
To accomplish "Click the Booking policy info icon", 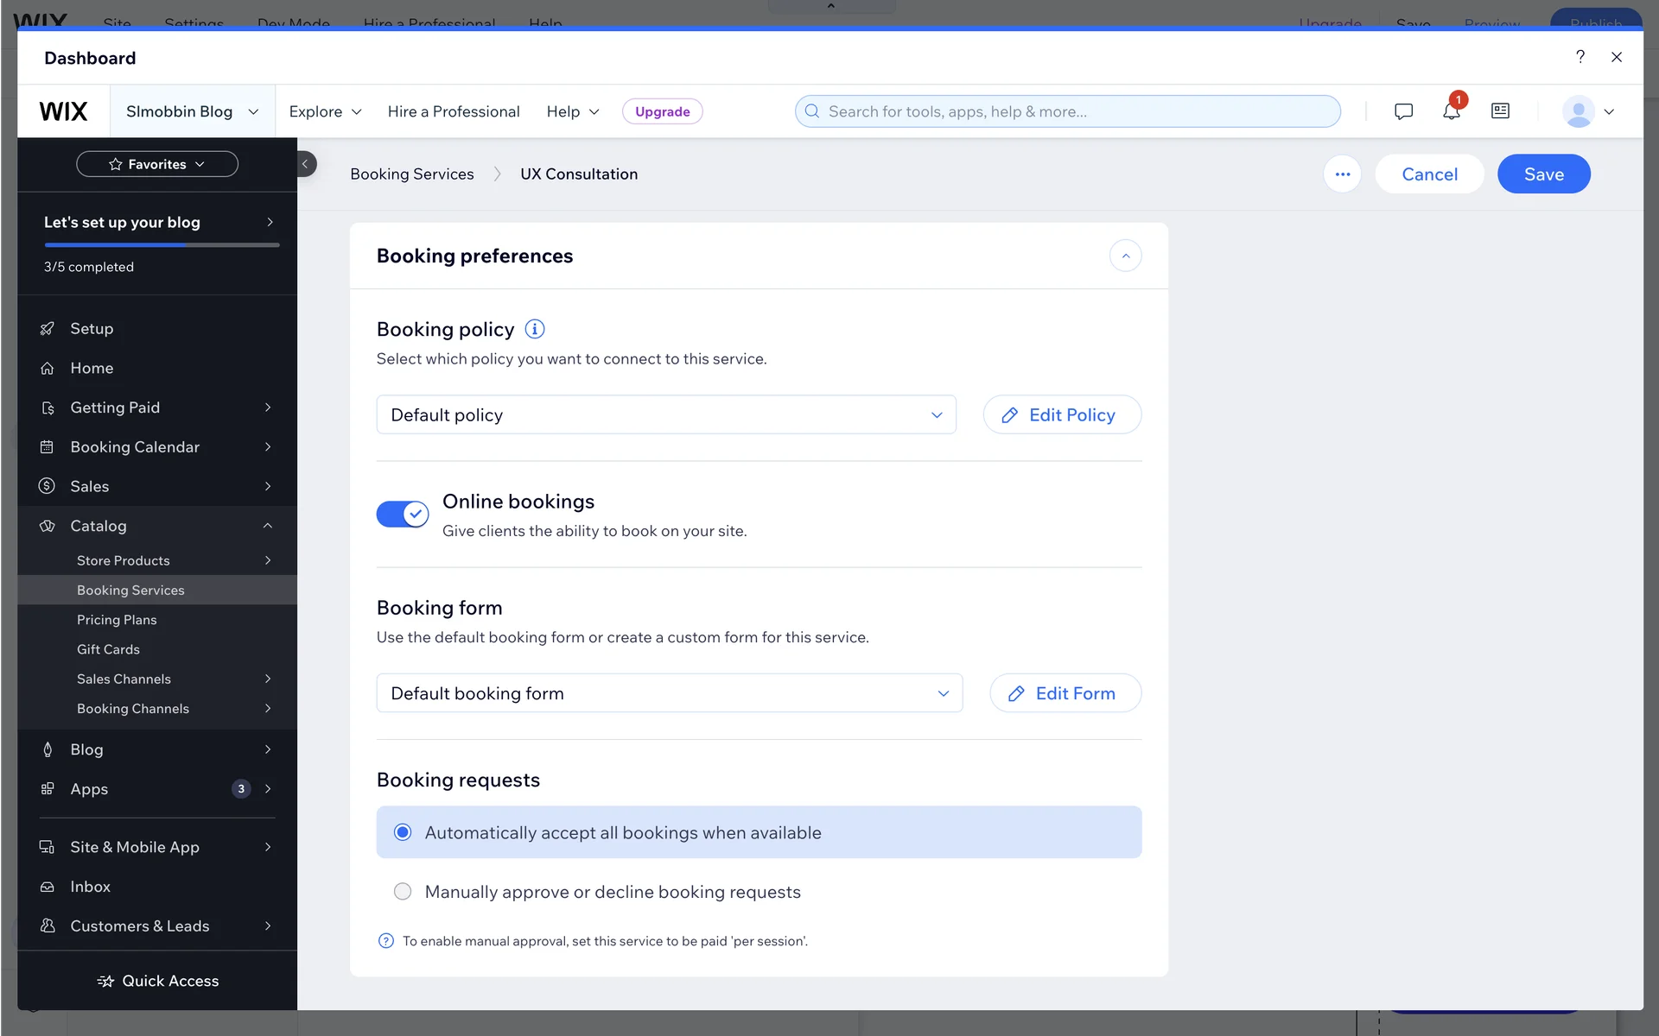I will tap(535, 329).
